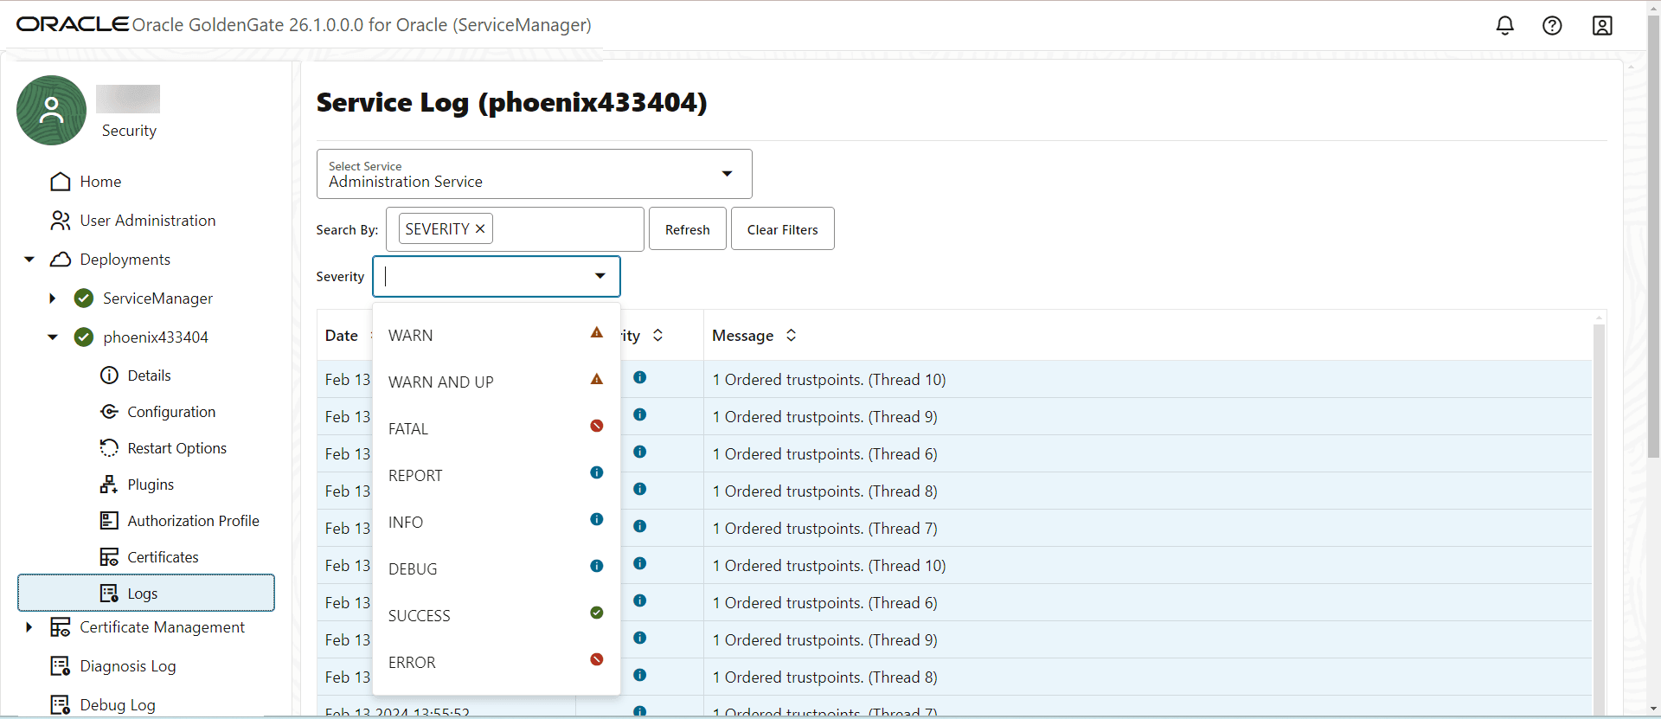
Task: Sort by the Message column arrows
Action: [x=791, y=335]
